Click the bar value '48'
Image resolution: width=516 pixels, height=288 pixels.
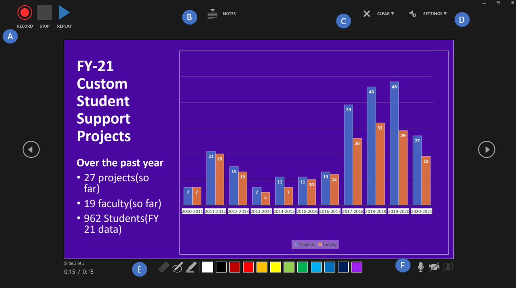click(x=394, y=87)
